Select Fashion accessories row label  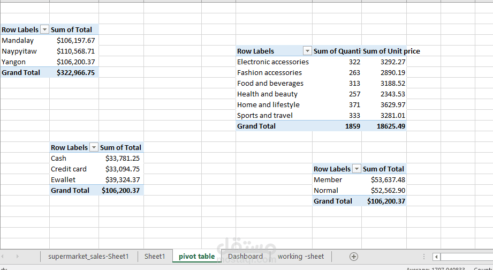(274, 73)
